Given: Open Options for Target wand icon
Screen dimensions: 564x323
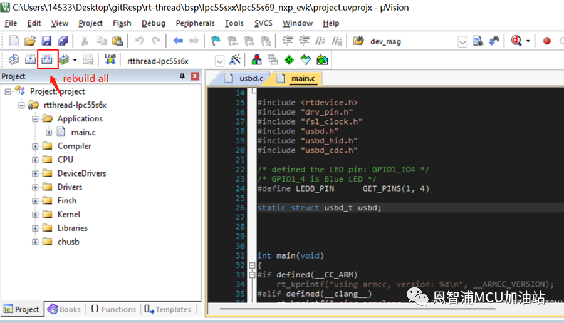Looking at the screenshot, I should (235, 60).
